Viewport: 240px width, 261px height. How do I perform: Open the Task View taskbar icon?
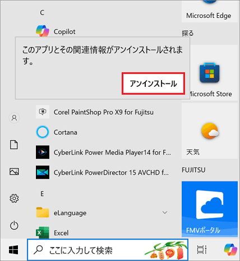tap(202, 250)
